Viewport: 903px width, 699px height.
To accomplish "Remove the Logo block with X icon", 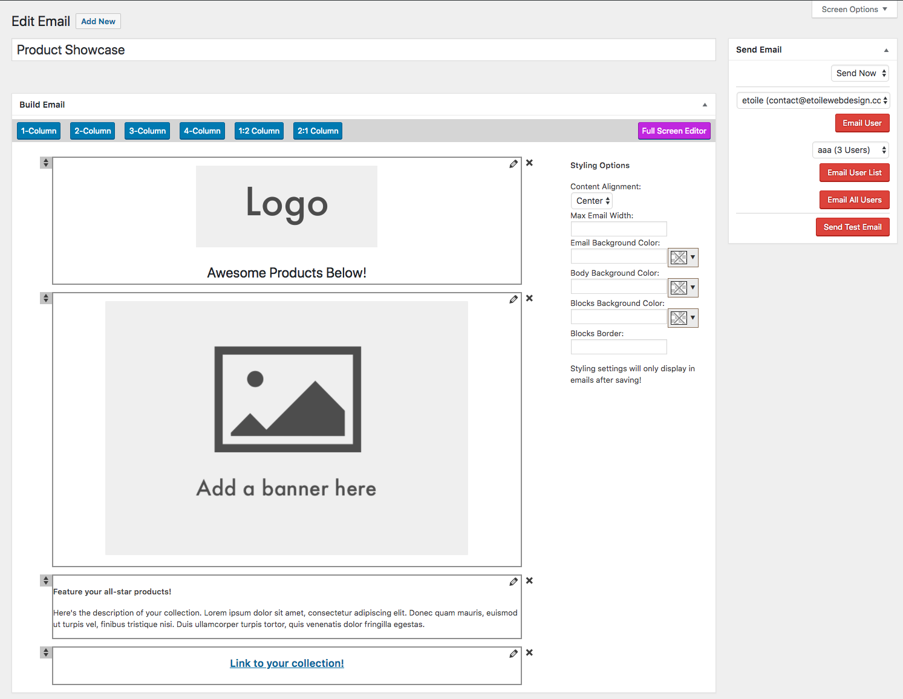I will point(529,163).
